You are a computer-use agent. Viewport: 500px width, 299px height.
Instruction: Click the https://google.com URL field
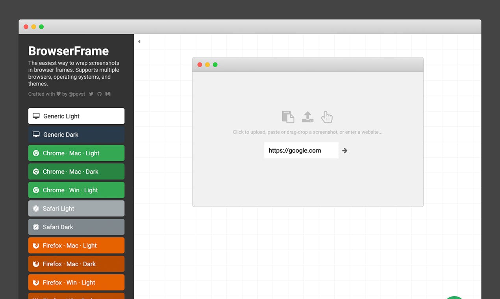[x=301, y=150]
